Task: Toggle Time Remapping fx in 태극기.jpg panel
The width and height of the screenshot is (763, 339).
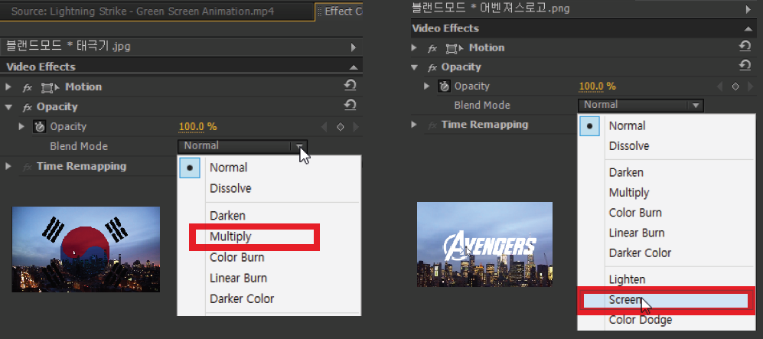Action: (x=28, y=167)
